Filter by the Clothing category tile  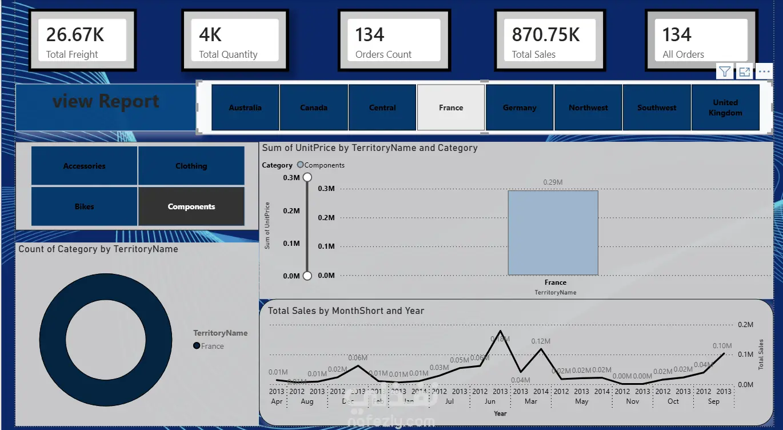tap(191, 166)
